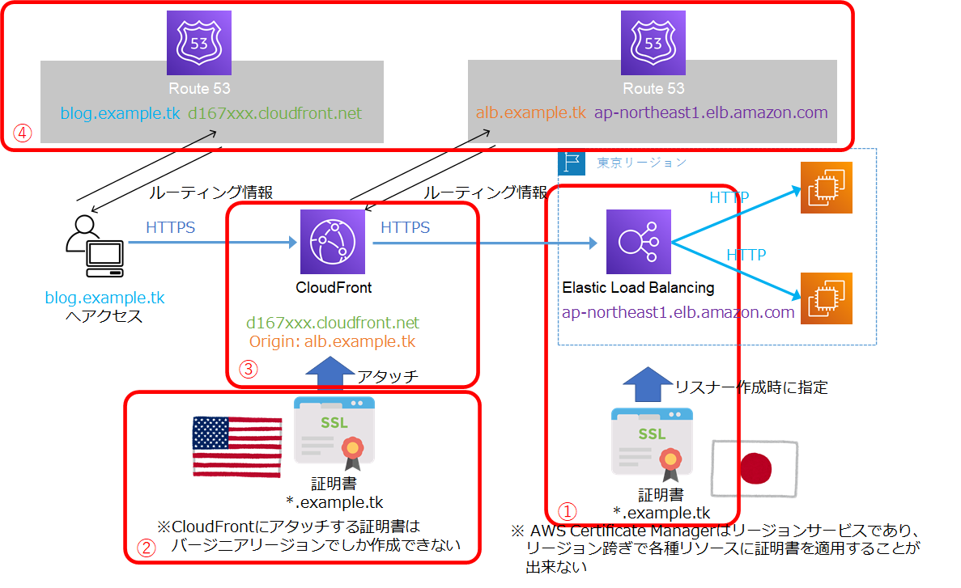Click the 証明書 label beside the US flag
The width and height of the screenshot is (961, 588).
(x=334, y=484)
